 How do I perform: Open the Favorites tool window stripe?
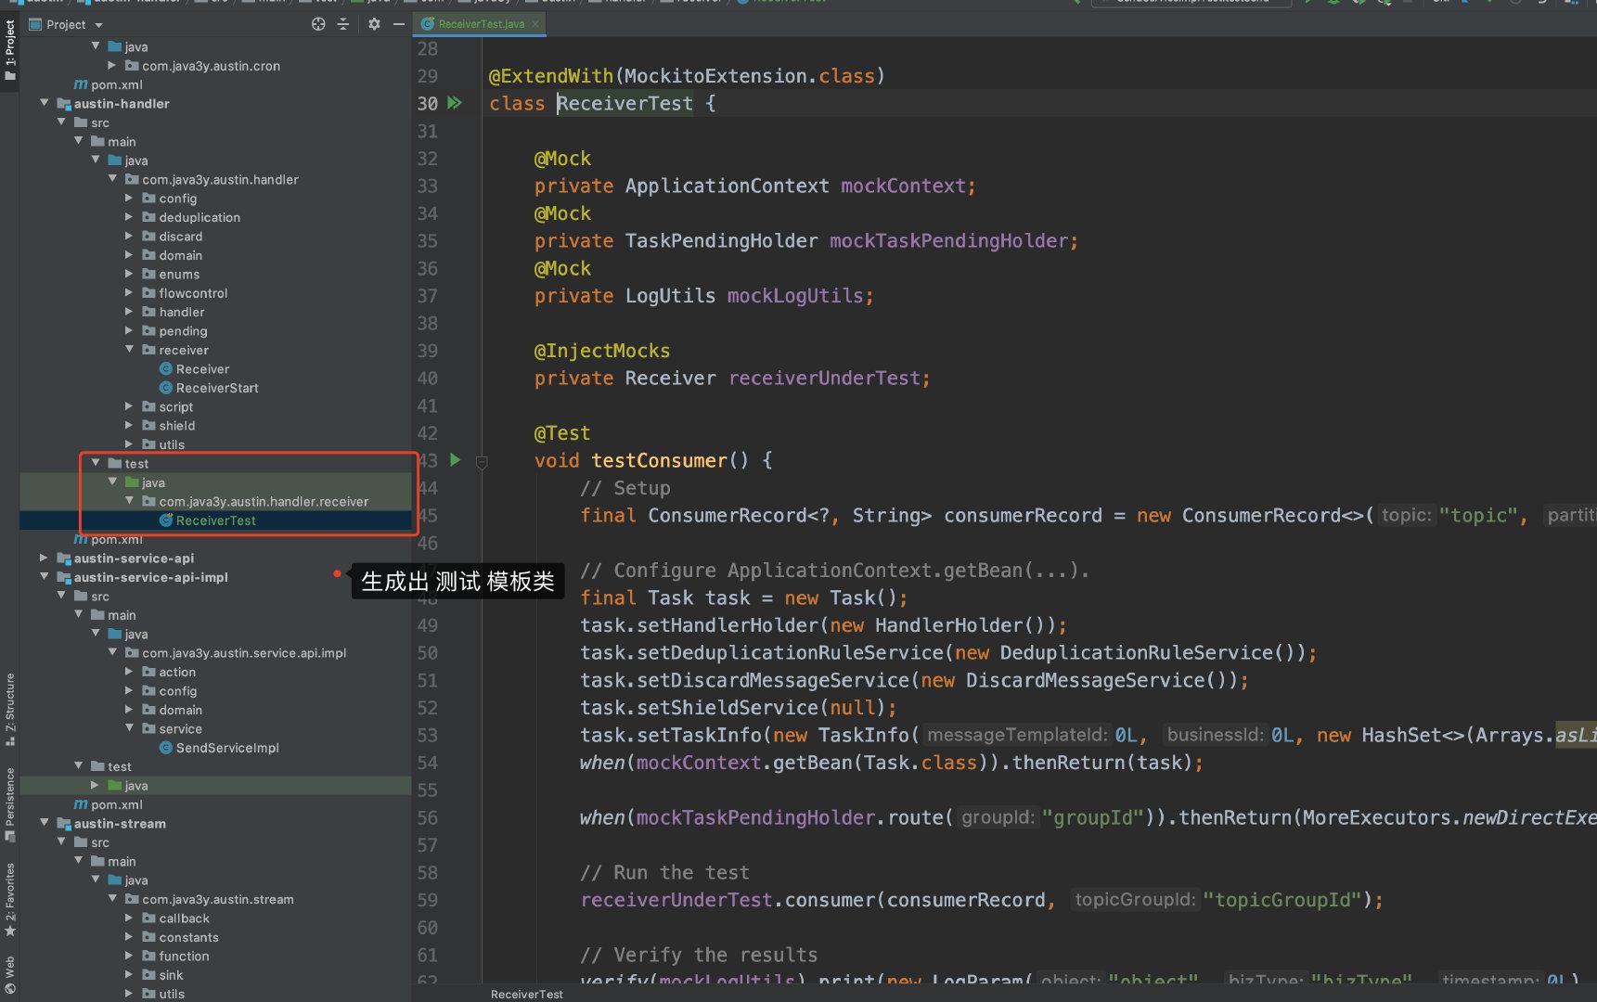tap(9, 899)
